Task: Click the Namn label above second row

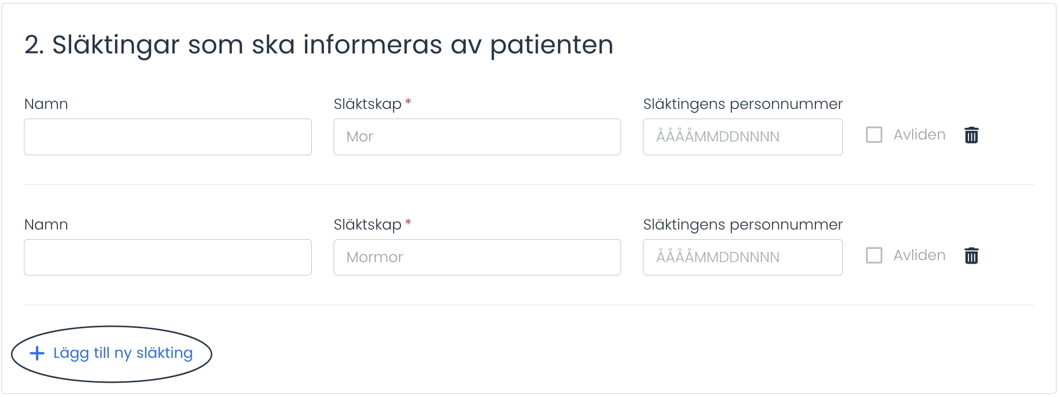Action: [x=46, y=224]
